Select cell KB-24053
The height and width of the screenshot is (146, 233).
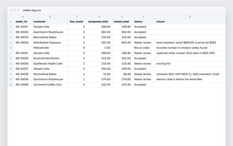23,37
